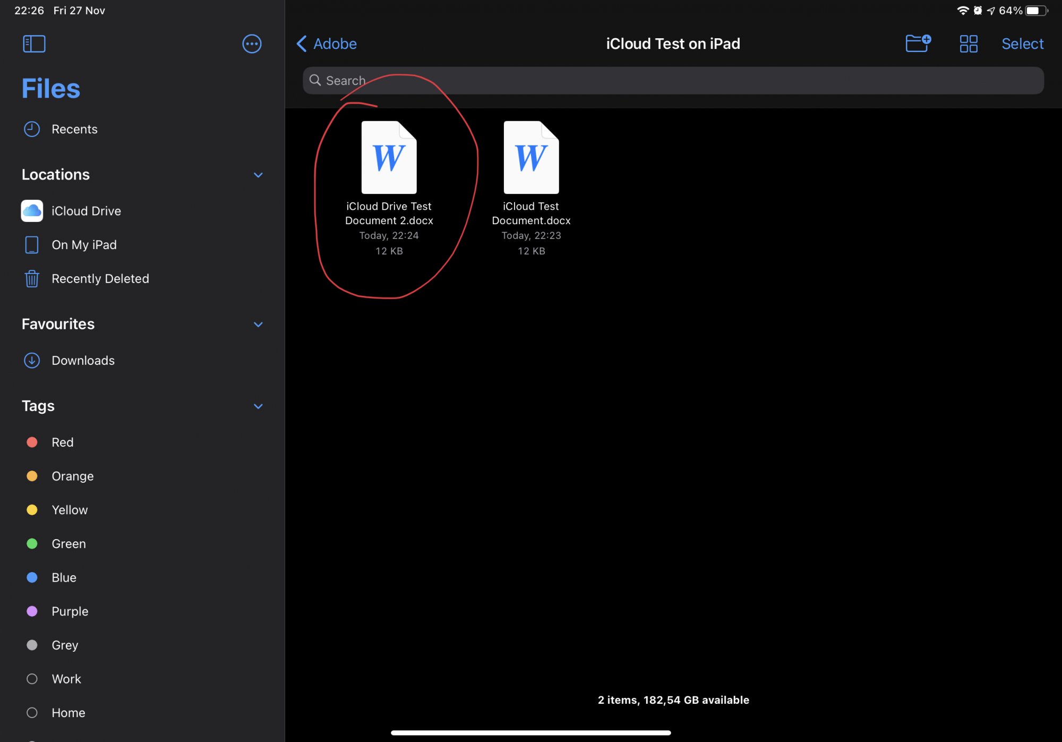Screen dimensions: 1062x742
Task: Tap the home indicator bar
Action: coord(531,732)
